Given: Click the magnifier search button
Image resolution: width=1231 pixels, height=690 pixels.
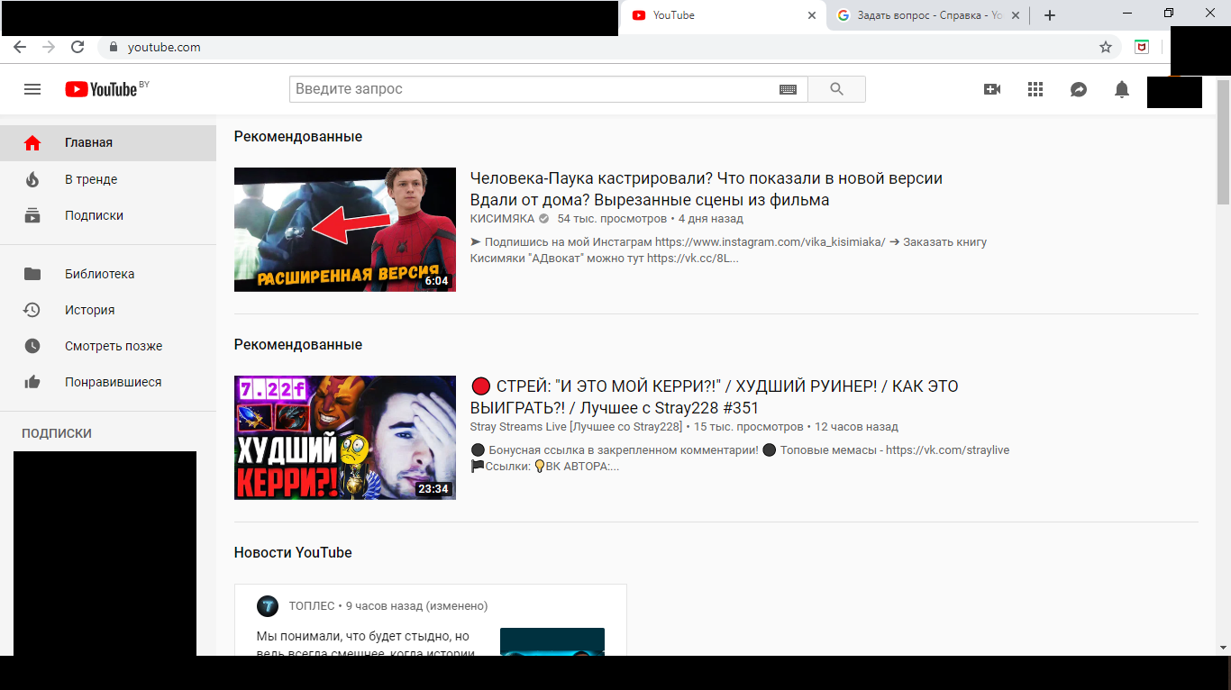Looking at the screenshot, I should 836,89.
